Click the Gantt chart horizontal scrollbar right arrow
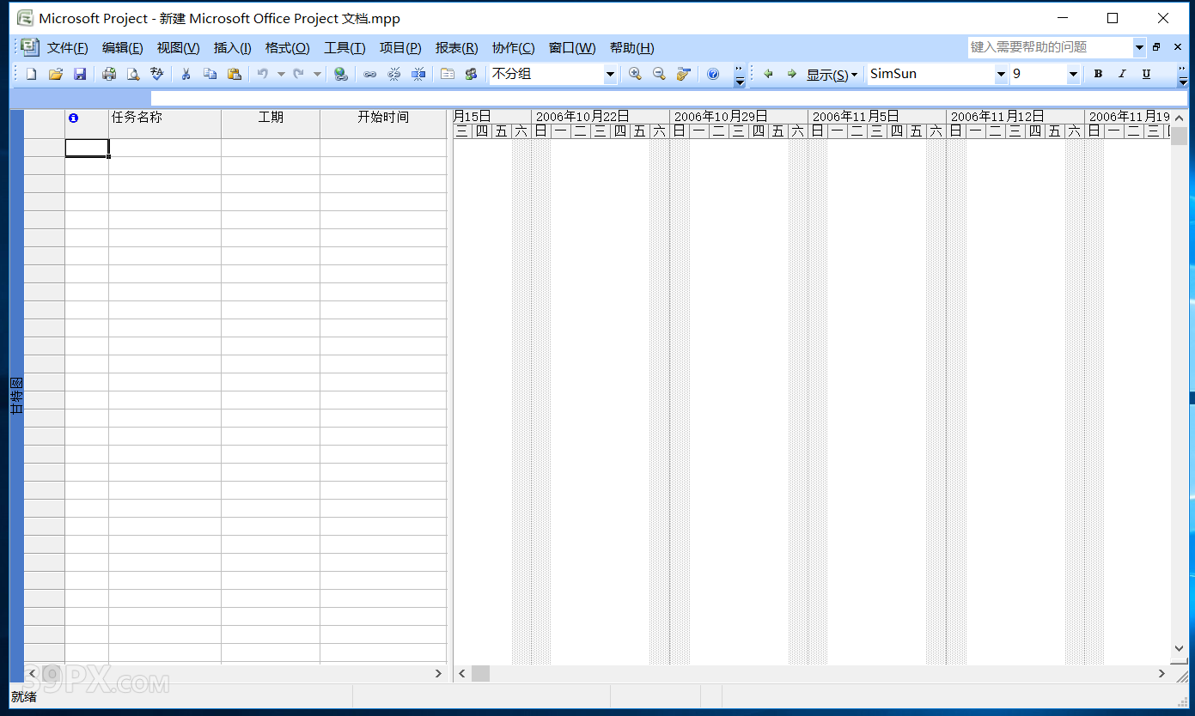 point(1161,674)
